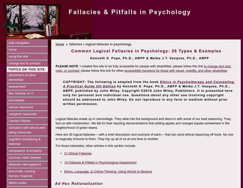The height and width of the screenshot is (188, 243).
Task: Click the 'Ad Hoc Rationalization' section heading
Action: 79,184
